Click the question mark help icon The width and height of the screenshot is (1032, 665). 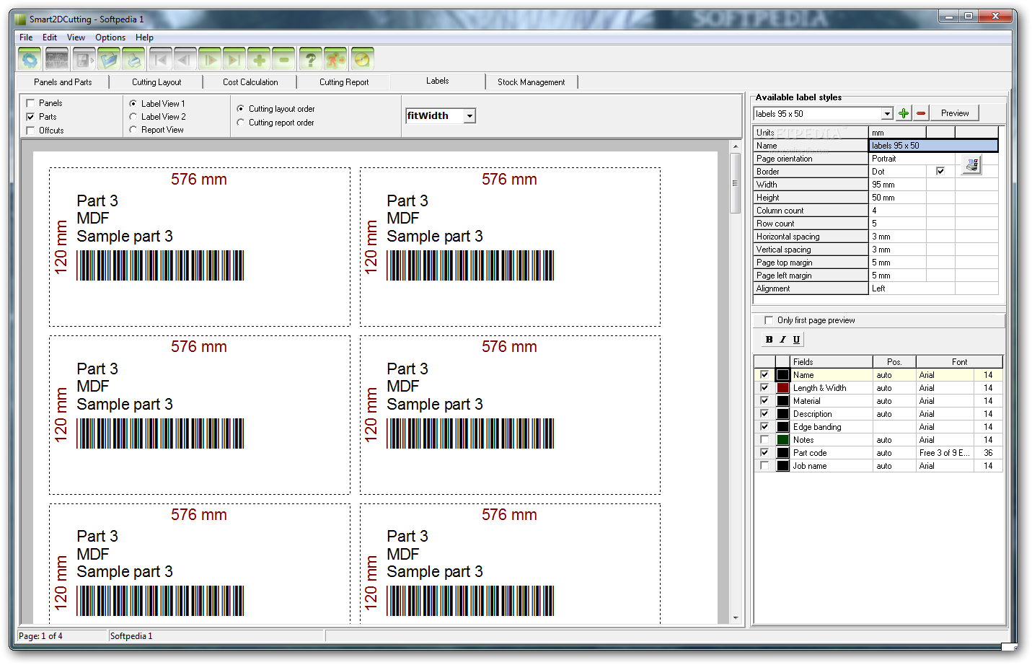click(311, 59)
